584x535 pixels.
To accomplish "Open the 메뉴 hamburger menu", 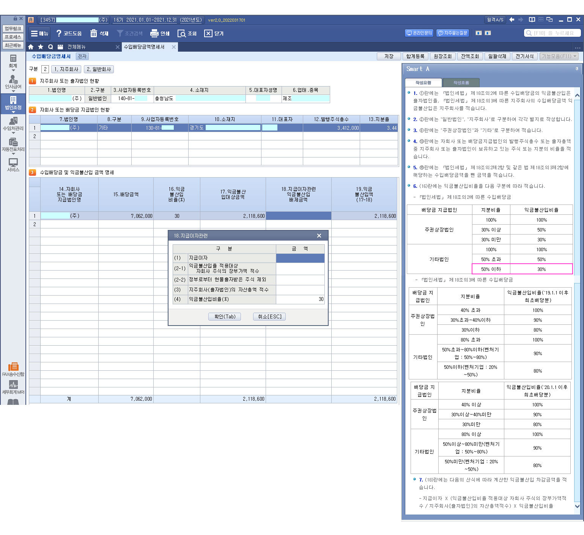I will pyautogui.click(x=39, y=33).
